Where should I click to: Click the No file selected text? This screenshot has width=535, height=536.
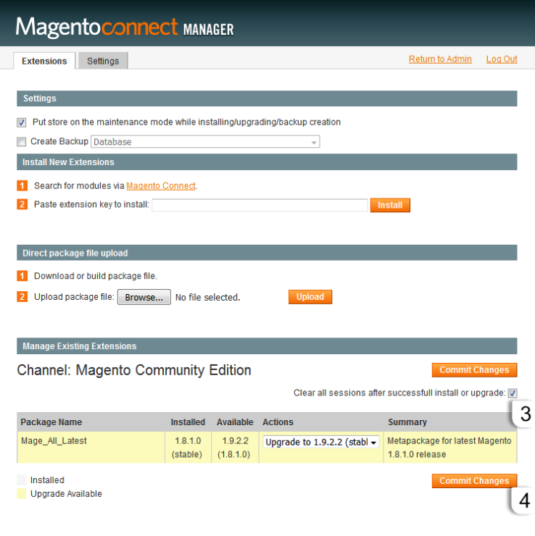[207, 298]
